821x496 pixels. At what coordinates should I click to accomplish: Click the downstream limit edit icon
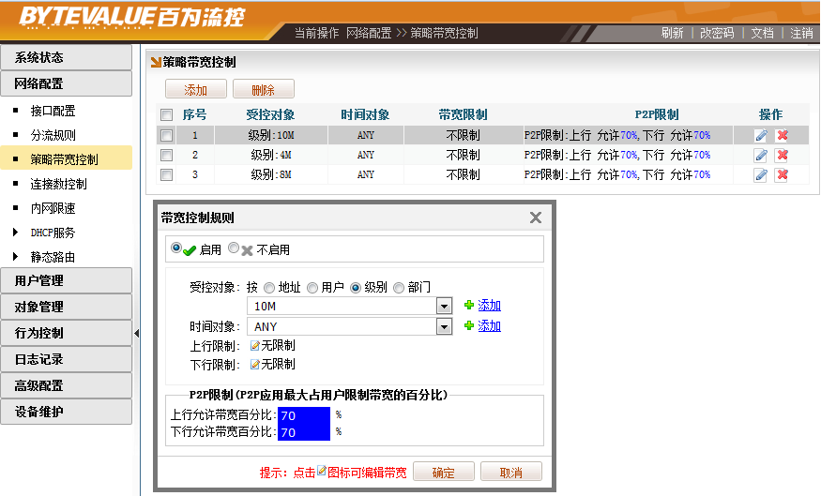pos(254,364)
